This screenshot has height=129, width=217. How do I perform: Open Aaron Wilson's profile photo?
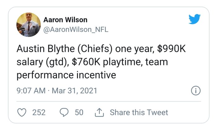[28, 25]
